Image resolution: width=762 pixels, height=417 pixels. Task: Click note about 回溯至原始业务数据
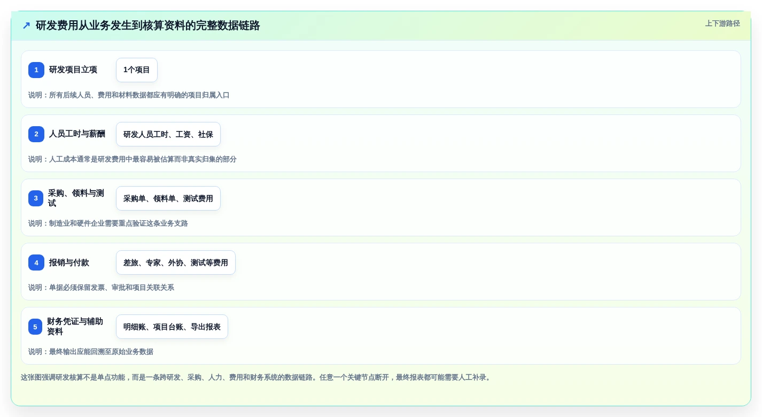click(x=91, y=352)
